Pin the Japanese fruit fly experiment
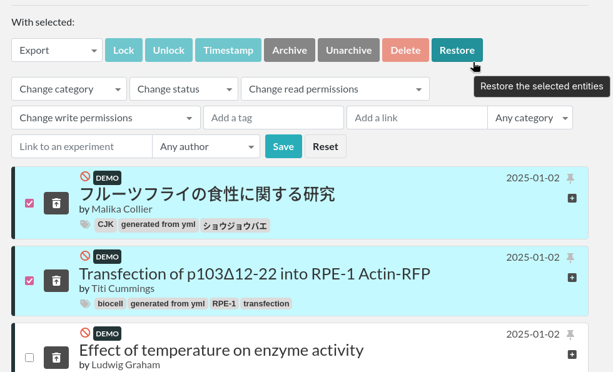 570,178
